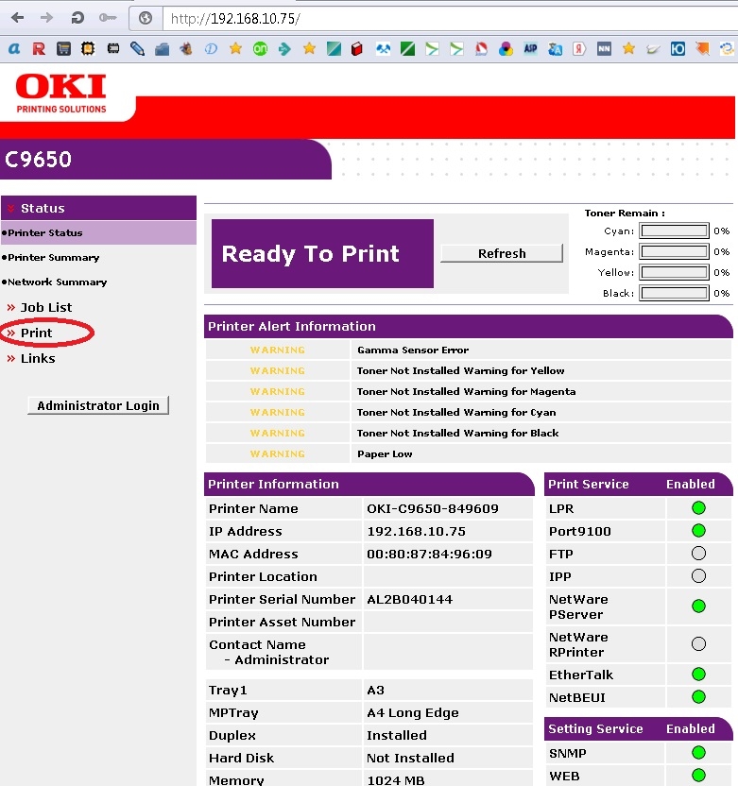Click 'Toner Not Installed Warning for Black'

pyautogui.click(x=457, y=433)
